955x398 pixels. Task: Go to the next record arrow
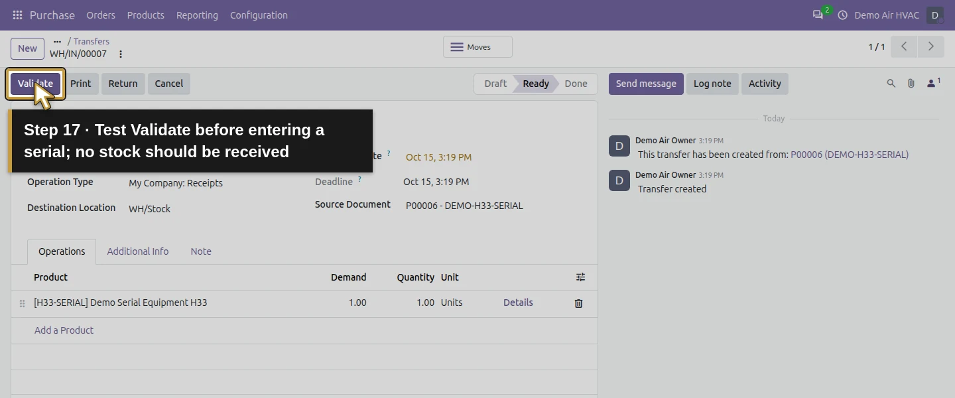[x=930, y=46]
